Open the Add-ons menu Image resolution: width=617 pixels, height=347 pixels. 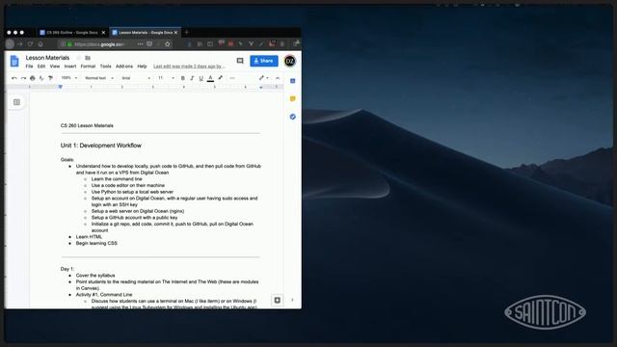coord(124,67)
